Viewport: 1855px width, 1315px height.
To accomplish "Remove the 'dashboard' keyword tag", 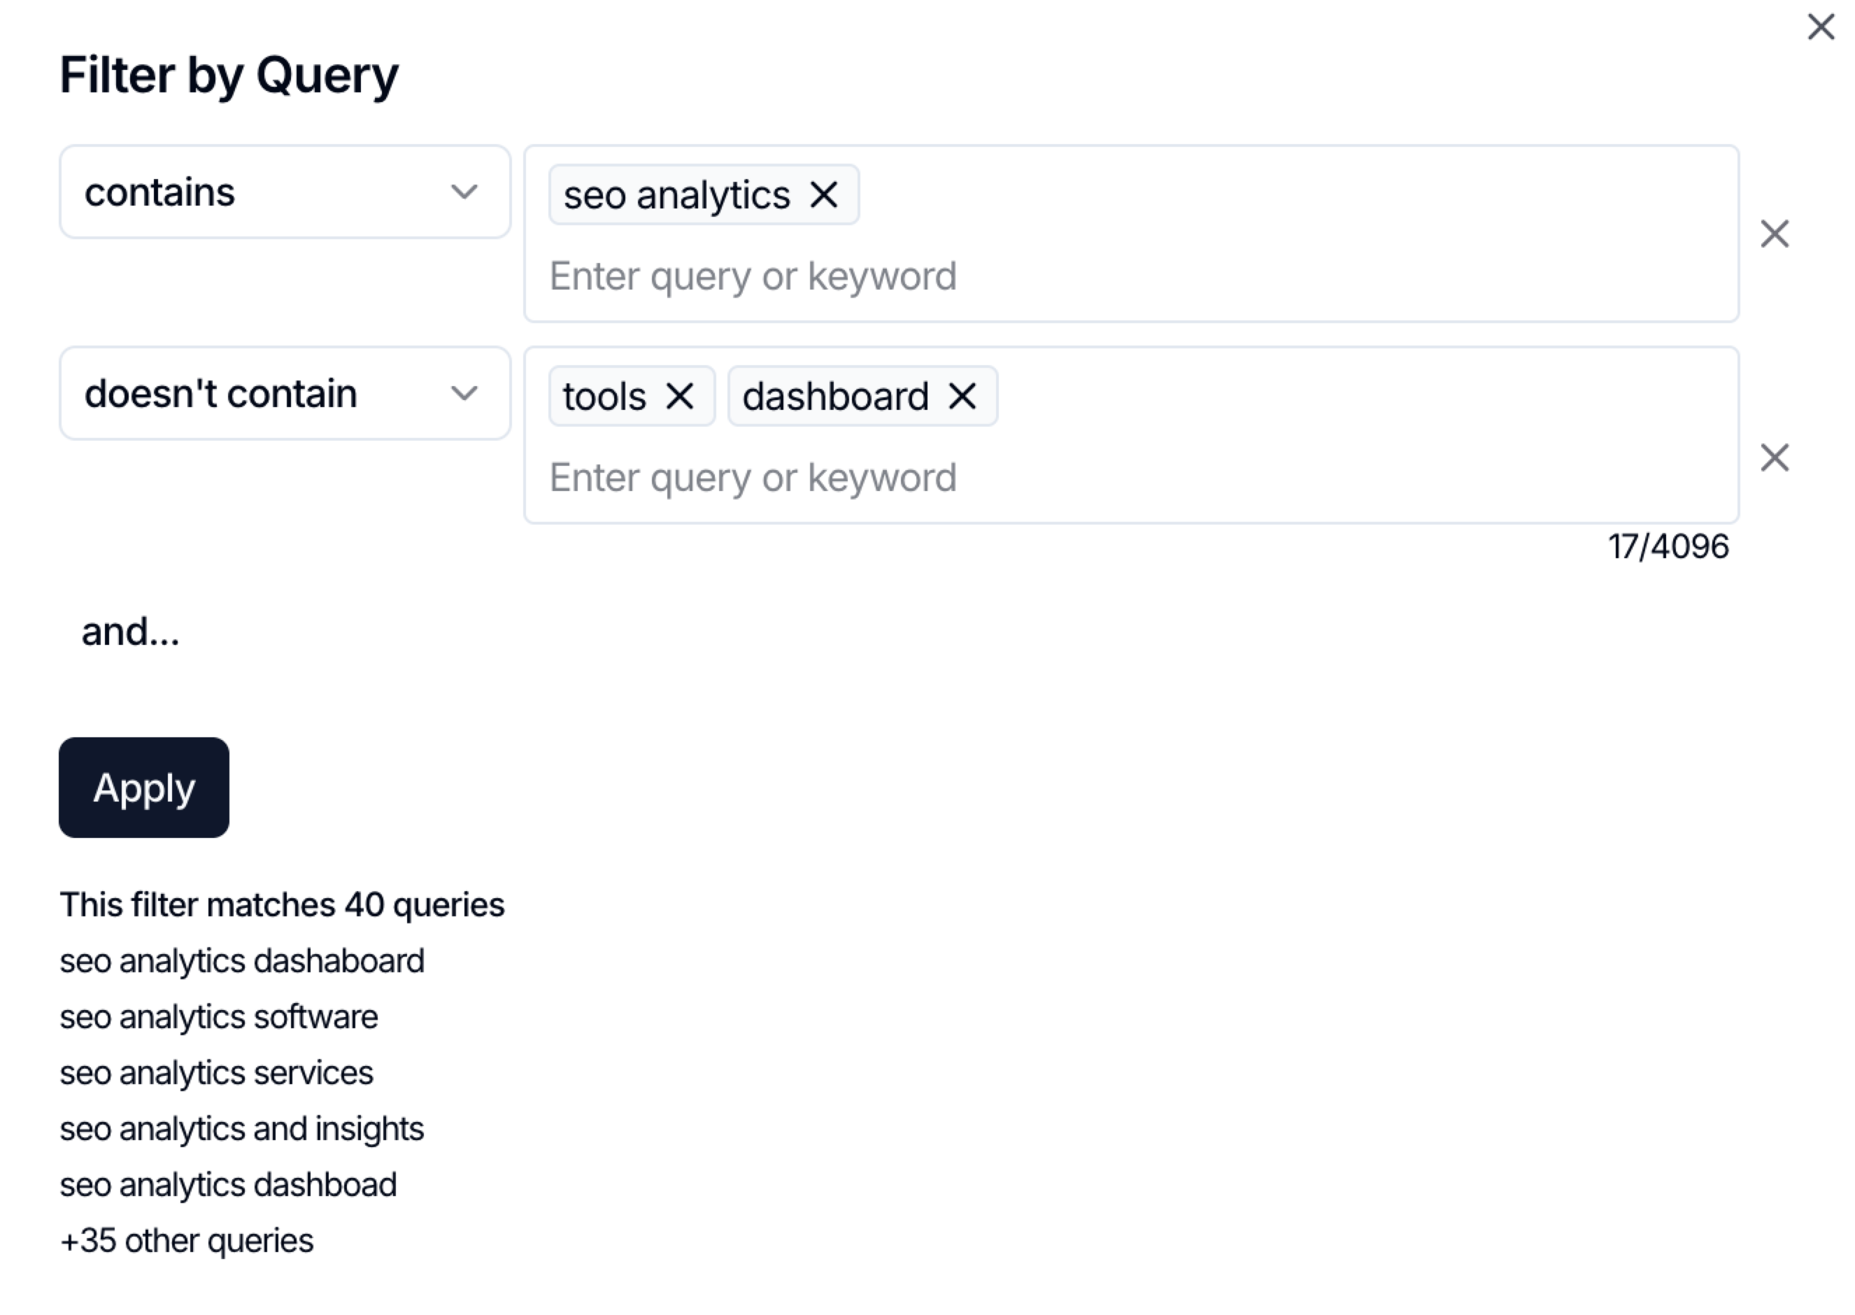I will pyautogui.click(x=962, y=397).
